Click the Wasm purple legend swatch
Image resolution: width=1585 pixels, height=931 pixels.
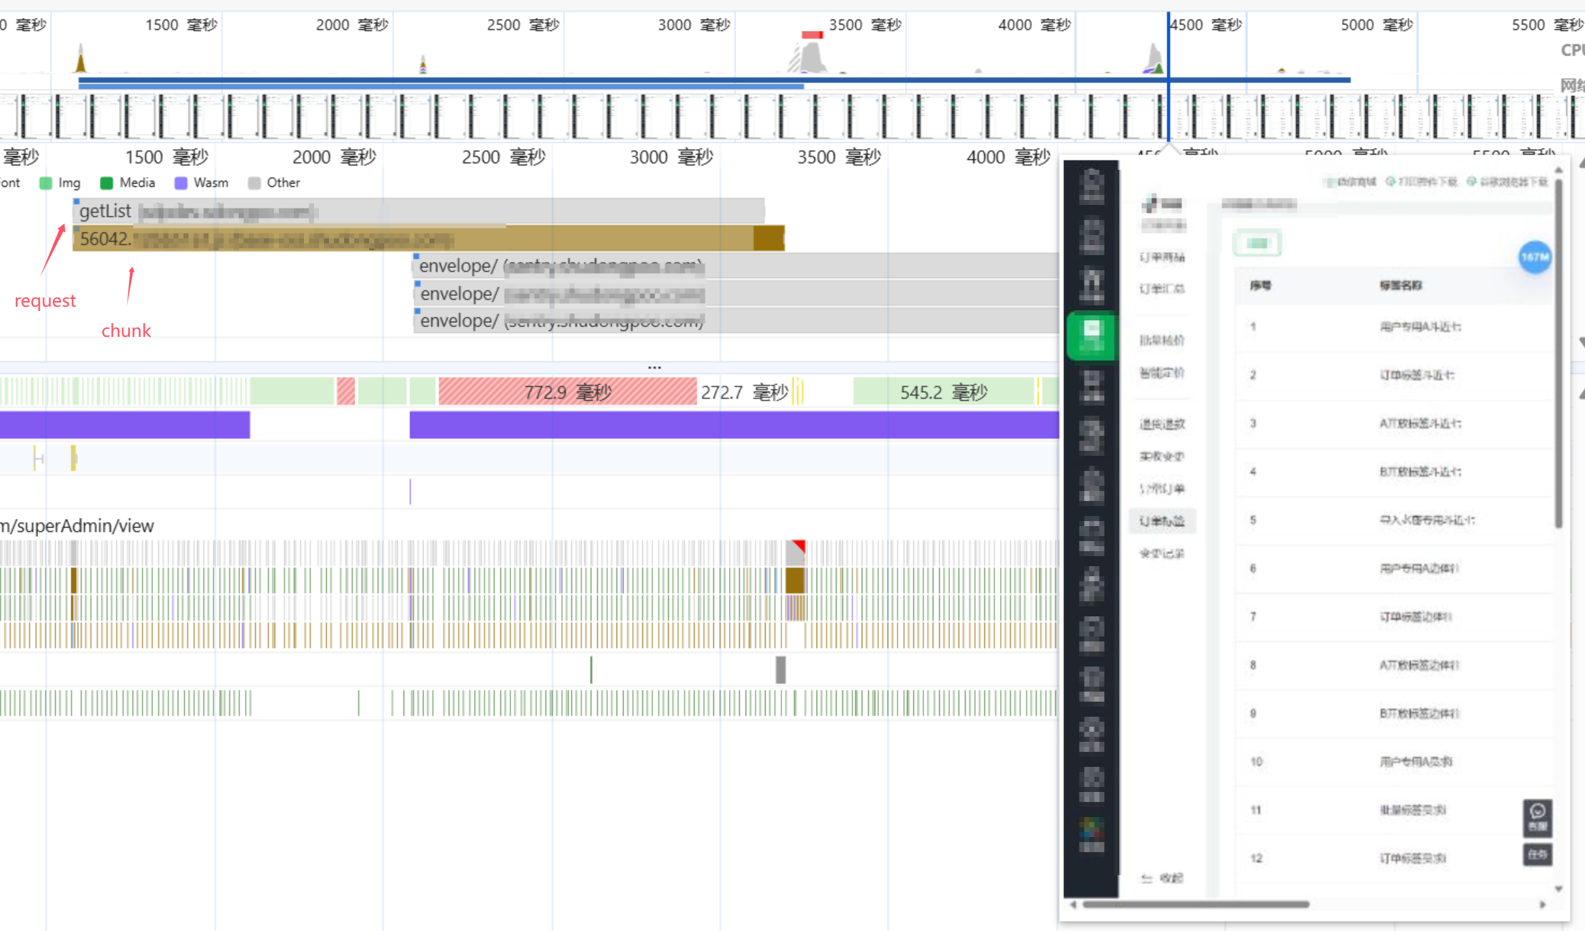(x=181, y=183)
